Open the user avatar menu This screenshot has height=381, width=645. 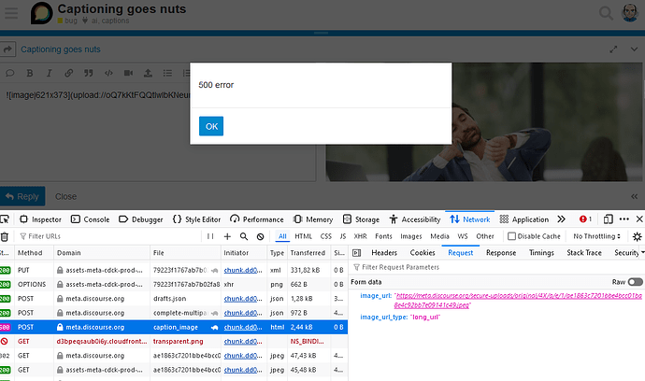coord(630,13)
